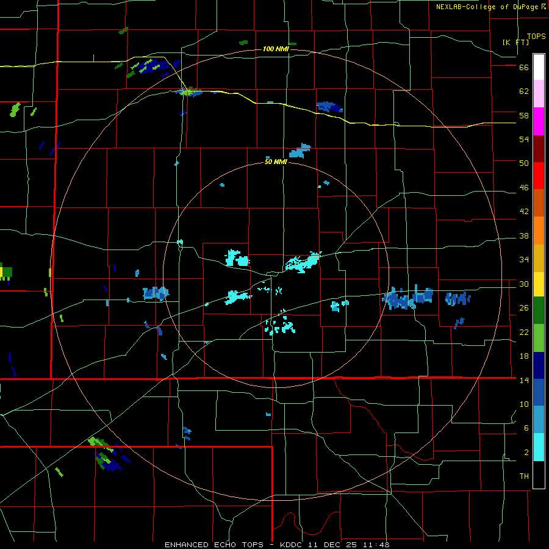Click the bright red legend band
The width and height of the screenshot is (549, 549).
pyautogui.click(x=539, y=176)
